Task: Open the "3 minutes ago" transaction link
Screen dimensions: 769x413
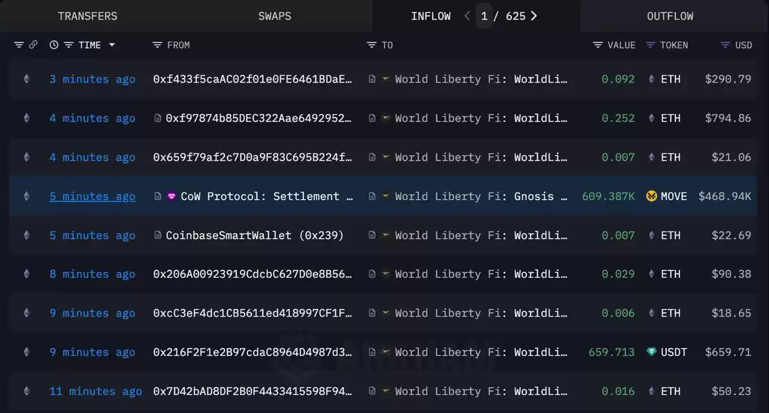Action: click(92, 79)
